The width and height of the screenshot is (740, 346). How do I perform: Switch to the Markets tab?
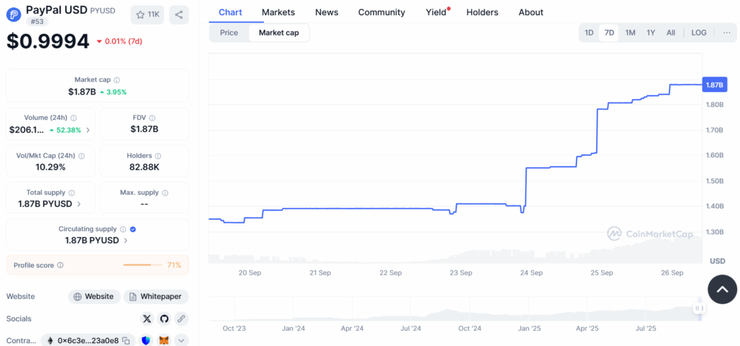click(x=278, y=12)
